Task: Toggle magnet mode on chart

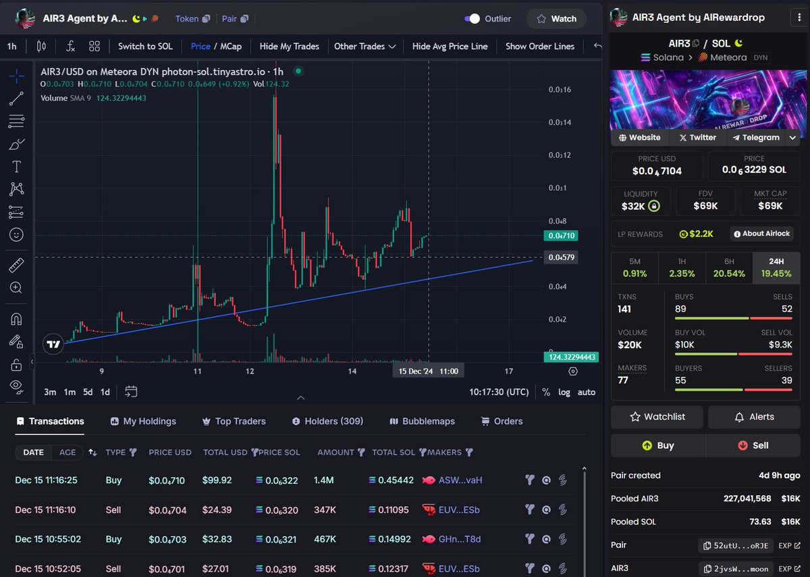Action: [16, 319]
